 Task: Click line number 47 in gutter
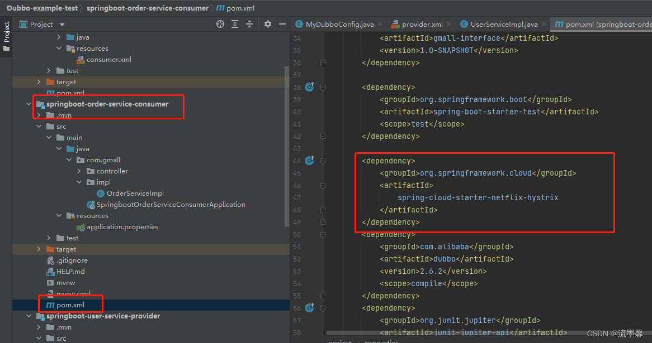pyautogui.click(x=297, y=198)
